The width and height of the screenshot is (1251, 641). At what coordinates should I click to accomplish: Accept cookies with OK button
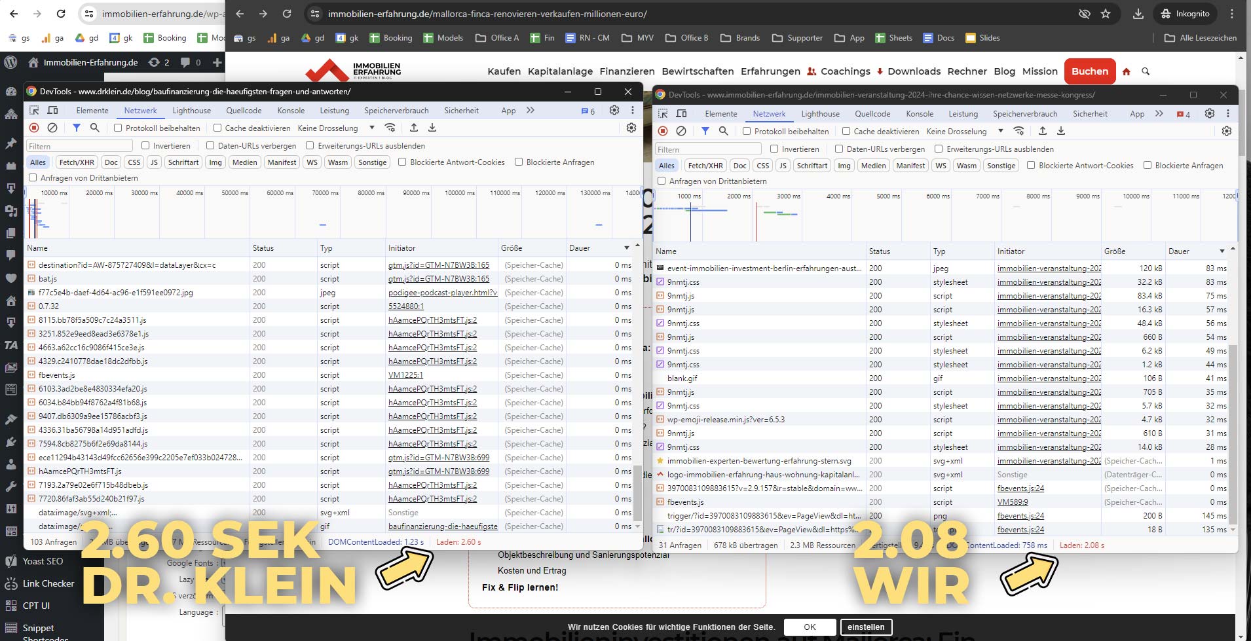[x=810, y=627]
